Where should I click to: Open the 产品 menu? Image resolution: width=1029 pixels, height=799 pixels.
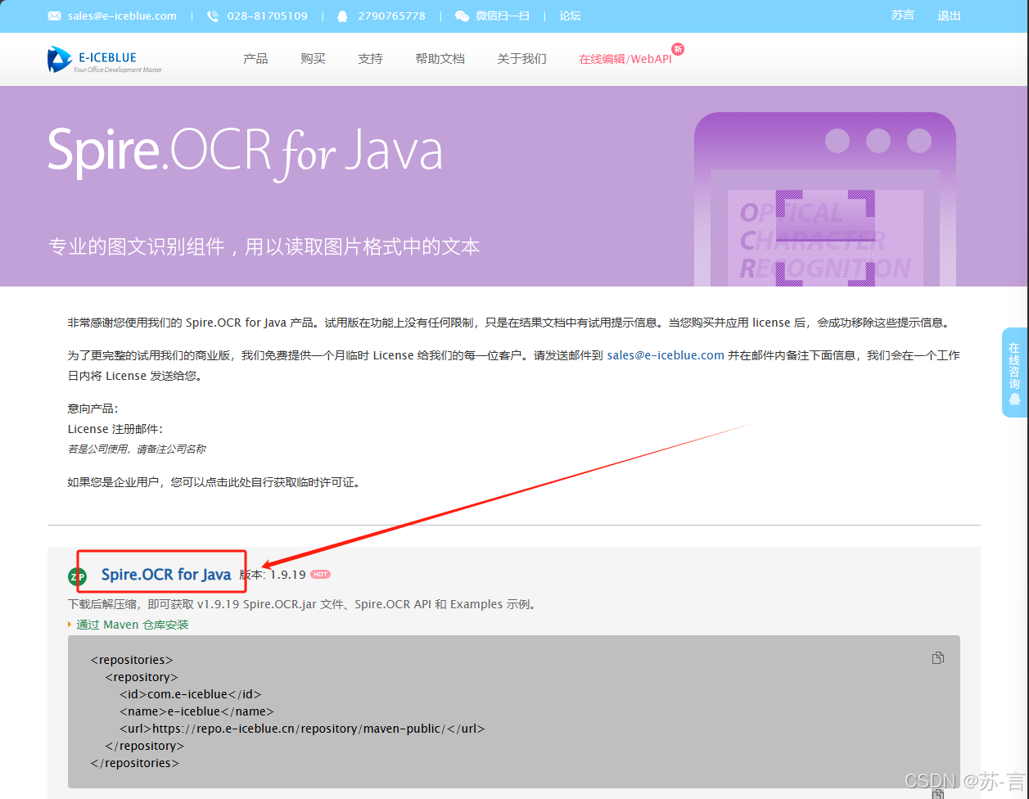pyautogui.click(x=255, y=59)
